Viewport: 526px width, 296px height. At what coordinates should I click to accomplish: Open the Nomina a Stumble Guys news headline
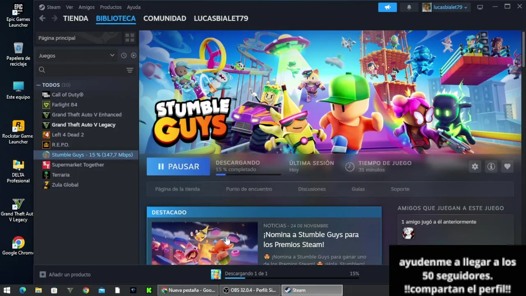pos(311,240)
